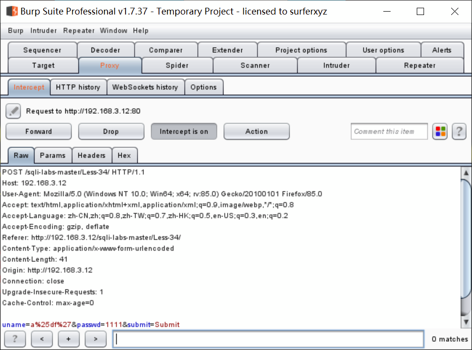The width and height of the screenshot is (472, 350).
Task: Close the Burp Suite window
Action: [455, 12]
